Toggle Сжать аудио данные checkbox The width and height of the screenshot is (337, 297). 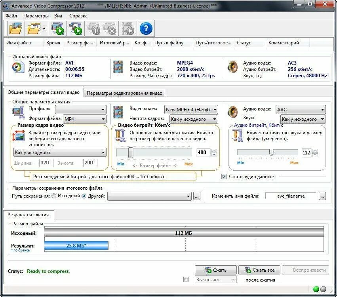(x=224, y=177)
